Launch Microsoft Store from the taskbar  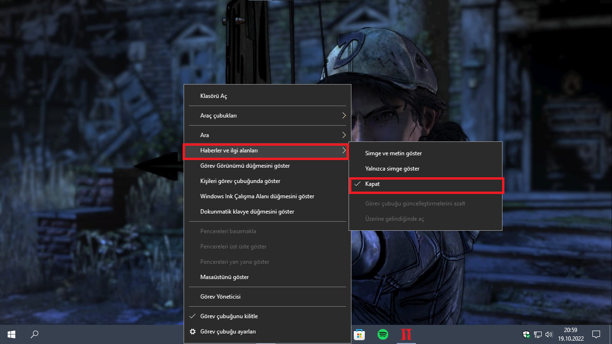(360, 334)
